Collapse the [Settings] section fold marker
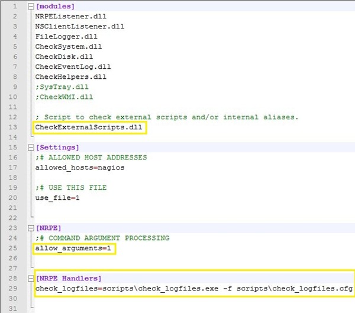 (31, 148)
